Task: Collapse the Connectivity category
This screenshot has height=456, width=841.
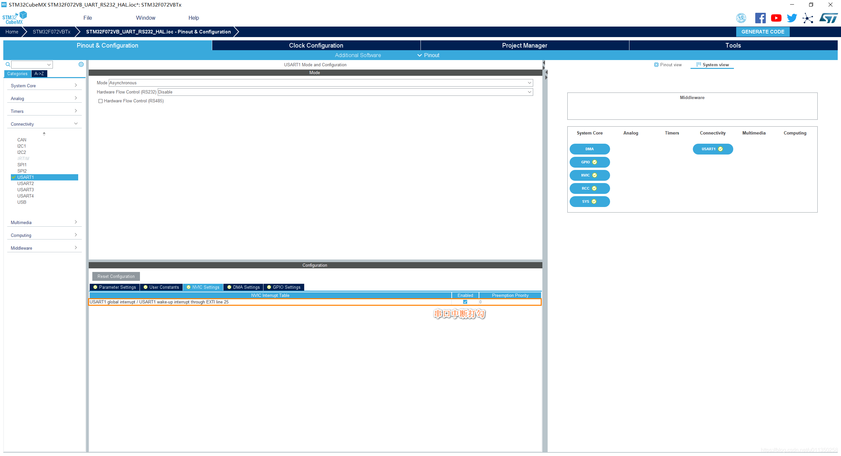Action: (x=44, y=124)
